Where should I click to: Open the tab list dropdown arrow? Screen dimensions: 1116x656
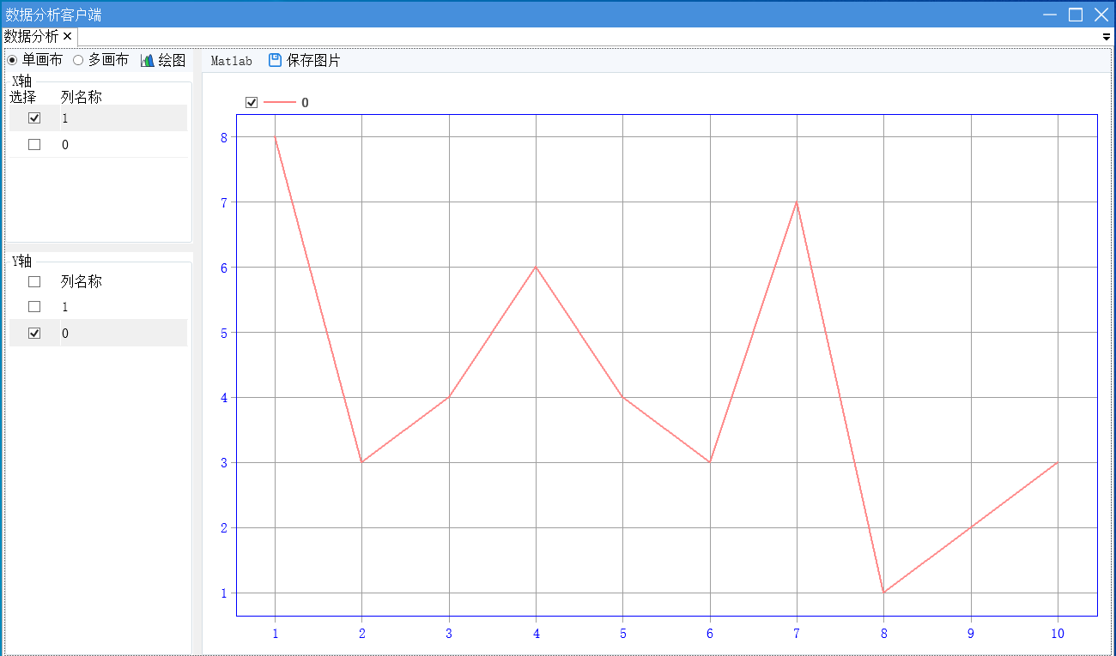pos(1107,37)
